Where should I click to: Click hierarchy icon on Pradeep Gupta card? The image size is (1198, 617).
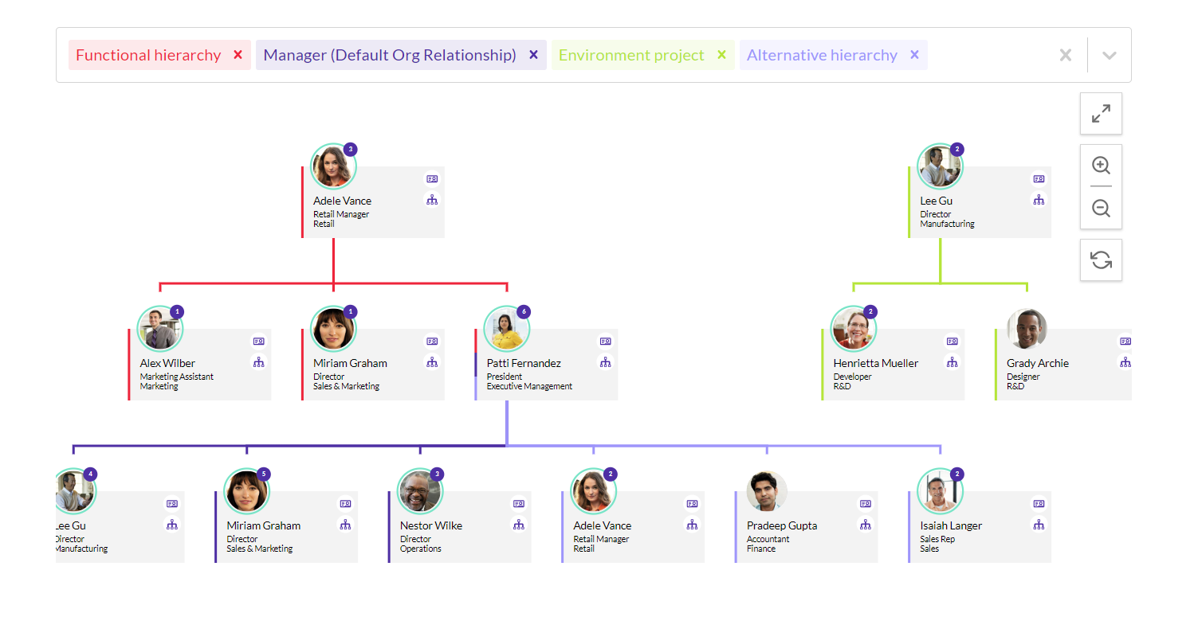[x=866, y=525]
